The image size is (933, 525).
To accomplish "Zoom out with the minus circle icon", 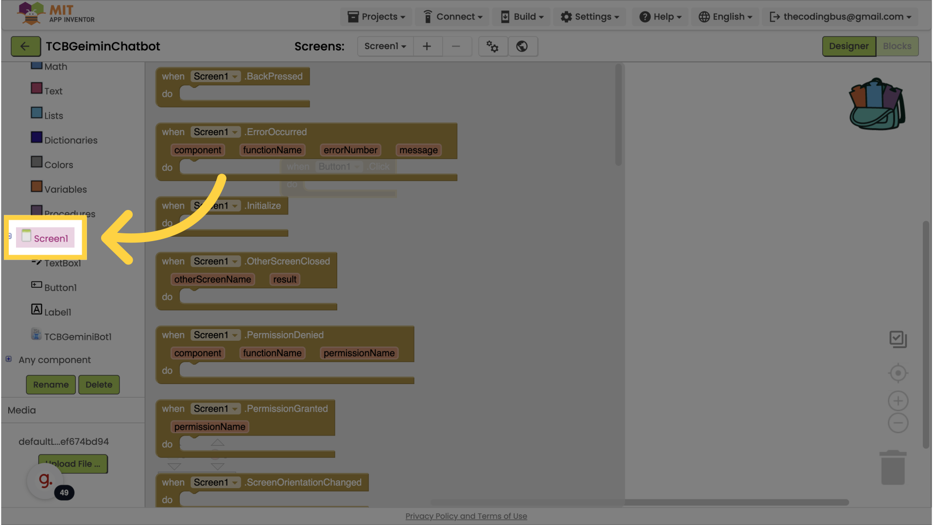I will 898,423.
